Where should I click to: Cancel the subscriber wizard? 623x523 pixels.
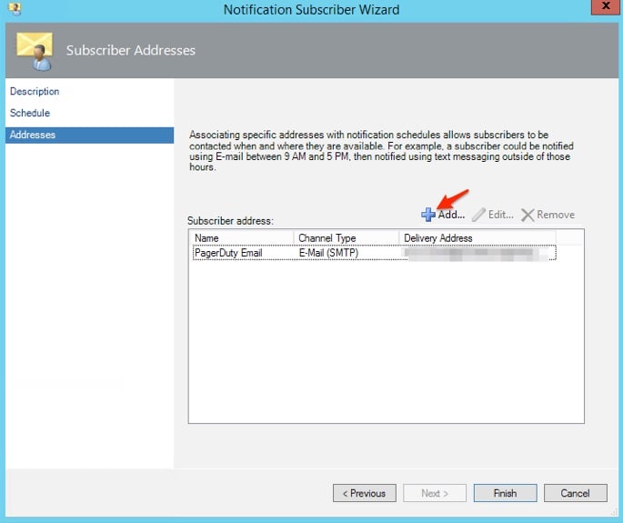coord(575,493)
